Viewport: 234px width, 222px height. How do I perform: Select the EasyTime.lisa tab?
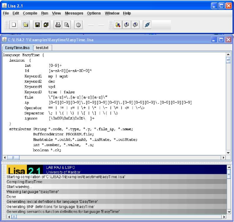click(17, 48)
